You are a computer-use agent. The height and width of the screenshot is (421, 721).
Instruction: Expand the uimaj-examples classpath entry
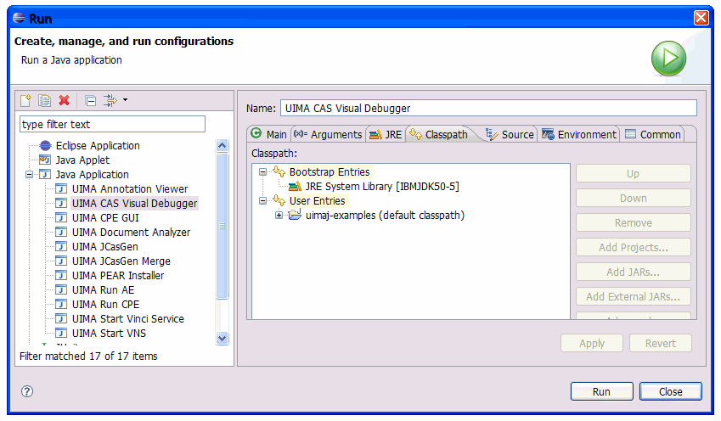click(279, 216)
